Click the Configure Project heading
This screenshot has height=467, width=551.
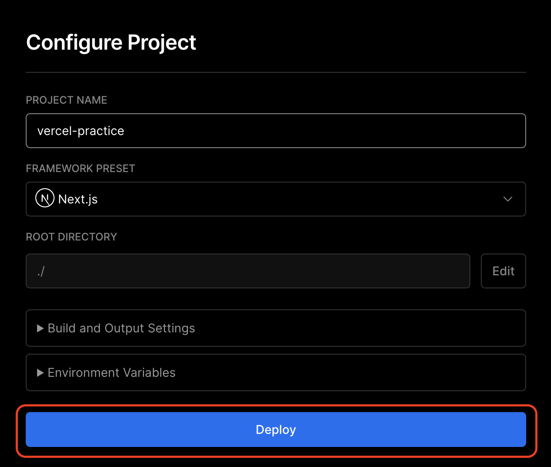click(111, 43)
